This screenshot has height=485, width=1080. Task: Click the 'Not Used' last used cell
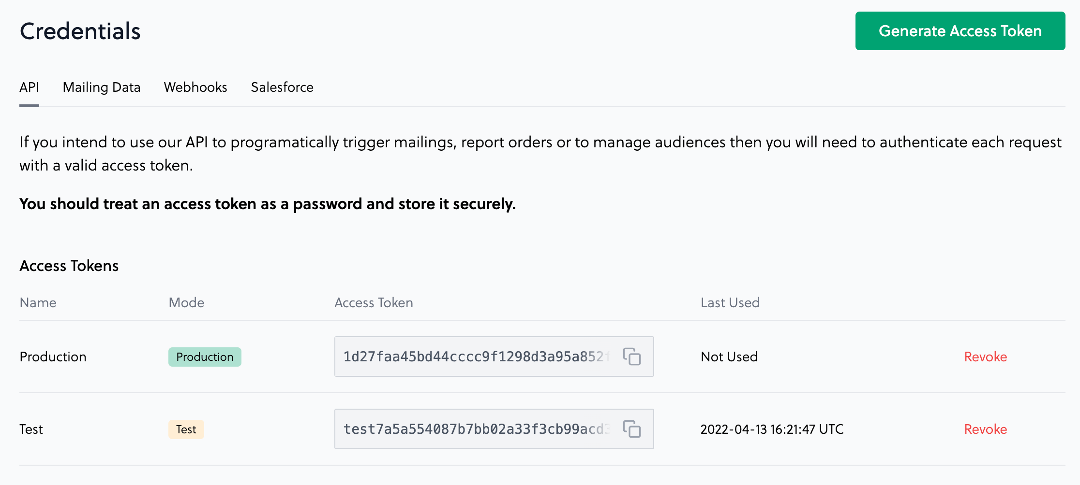point(729,357)
